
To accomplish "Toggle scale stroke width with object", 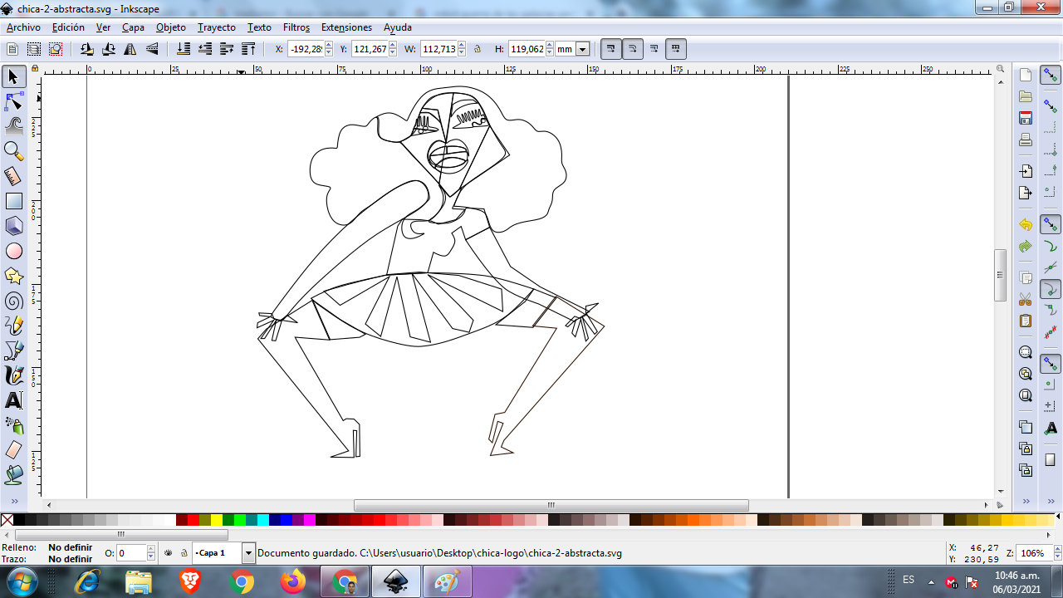I will coord(610,49).
